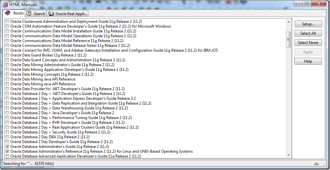Check 2 Day + Application Express Developer's Guide
Viewport: 330px width, 170px height.
click(x=7, y=98)
